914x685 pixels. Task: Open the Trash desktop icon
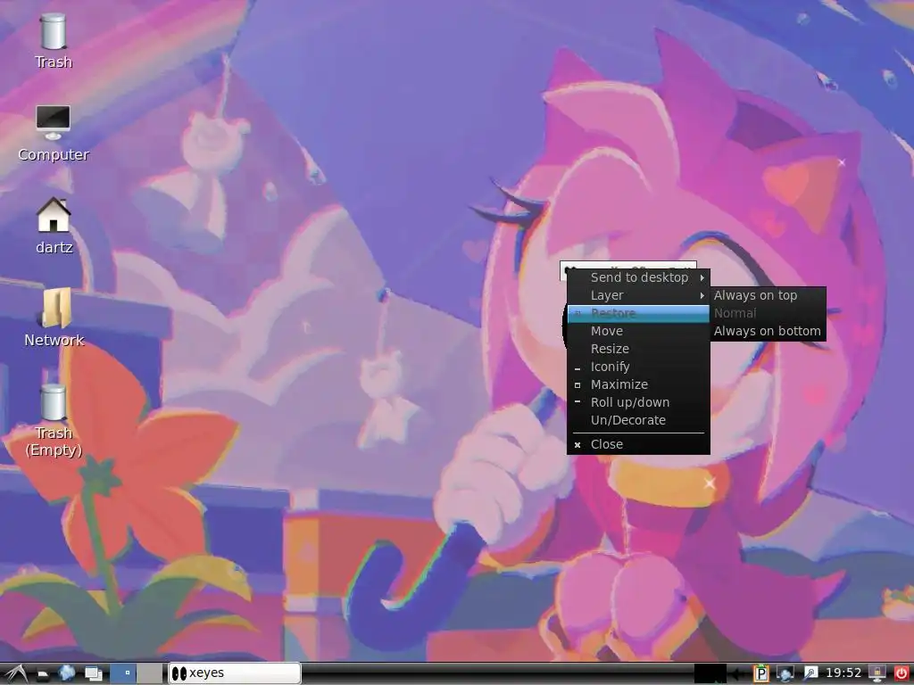coord(53,41)
